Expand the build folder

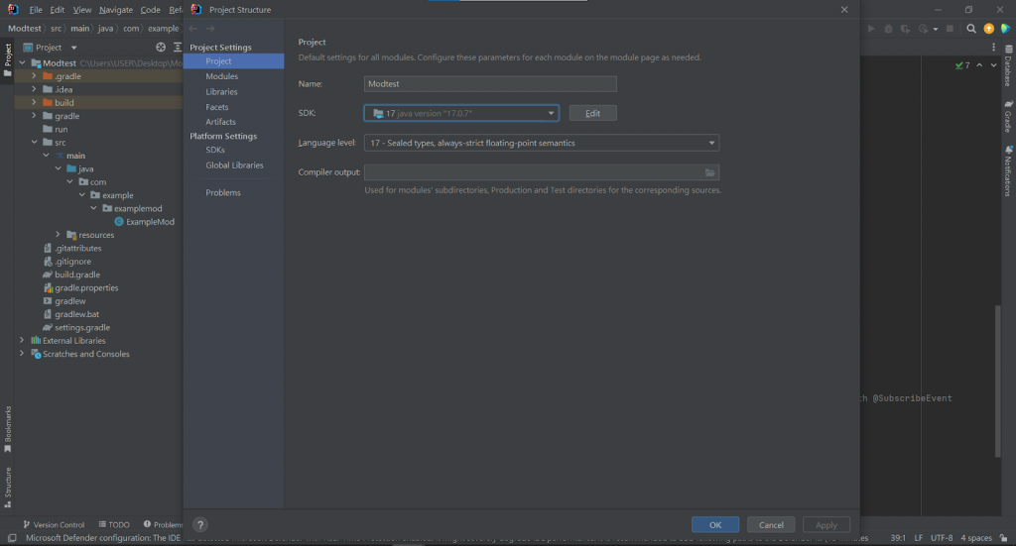34,102
